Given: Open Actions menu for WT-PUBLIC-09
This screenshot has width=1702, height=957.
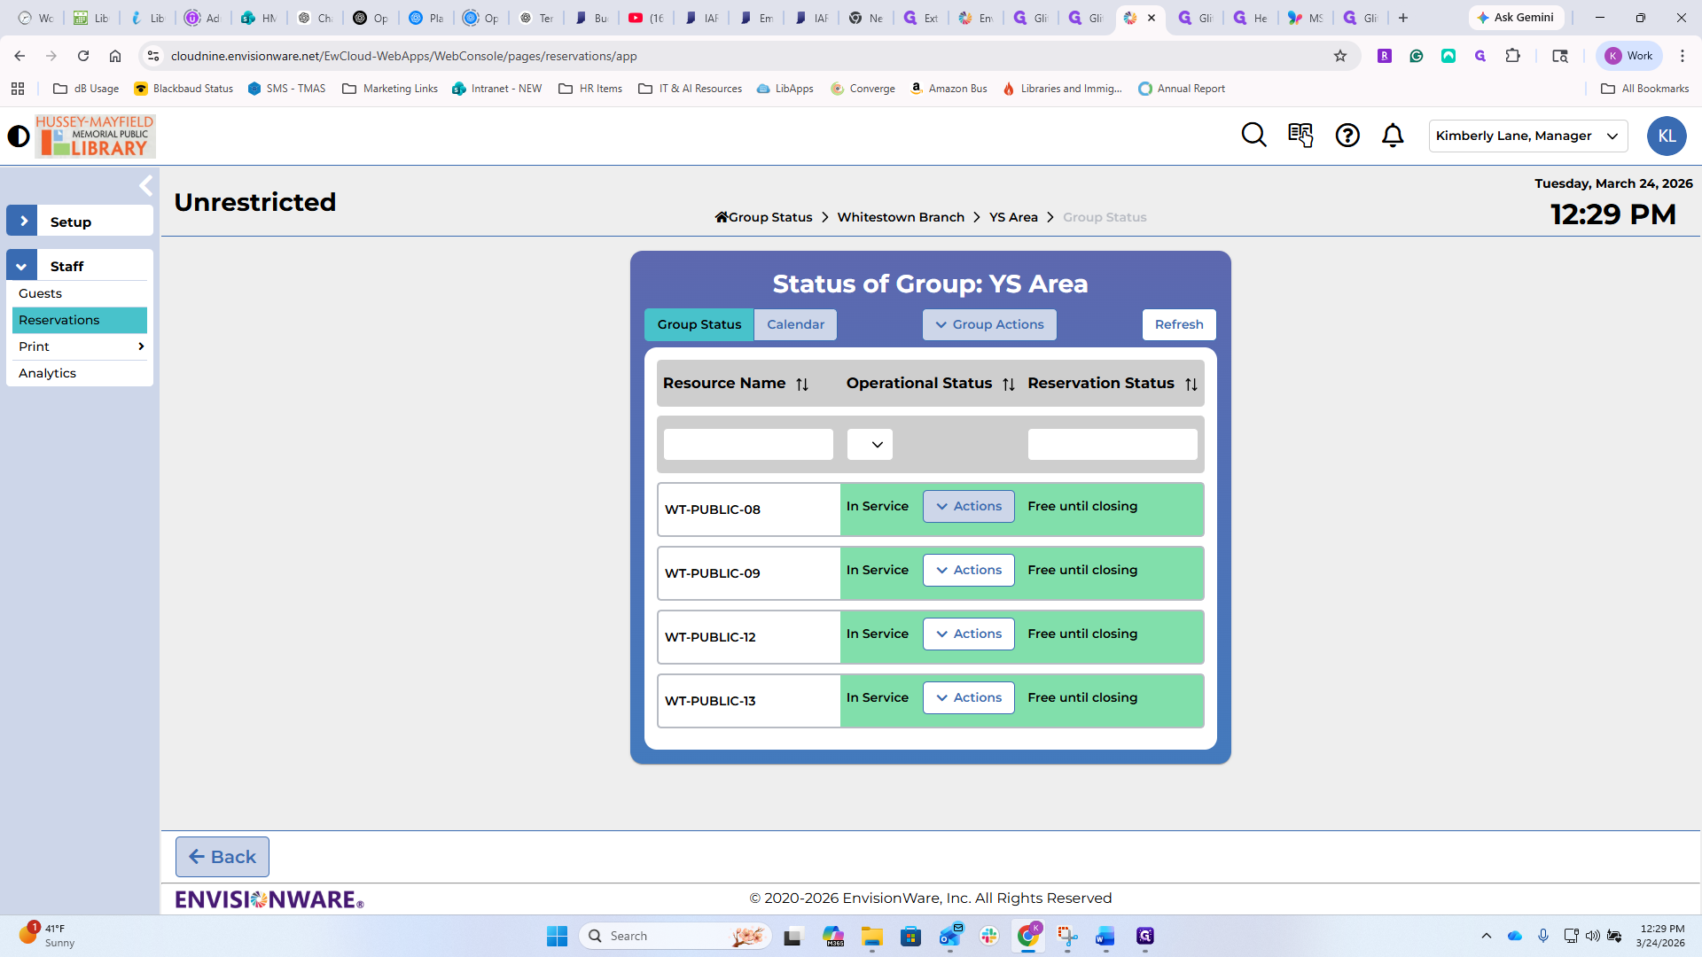Looking at the screenshot, I should (968, 571).
